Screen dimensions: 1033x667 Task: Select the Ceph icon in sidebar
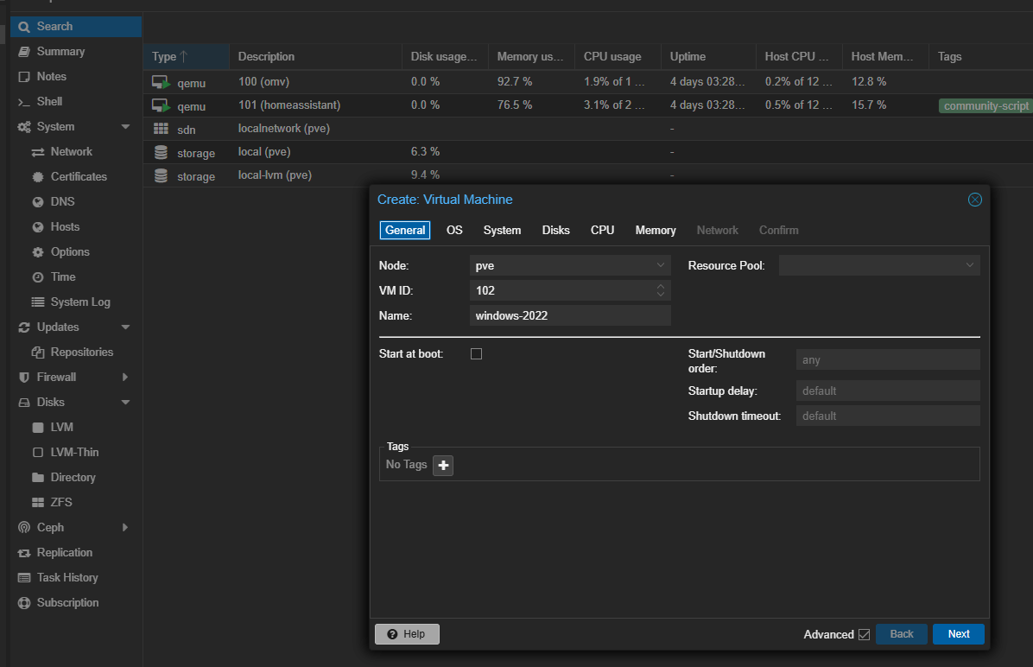24,528
